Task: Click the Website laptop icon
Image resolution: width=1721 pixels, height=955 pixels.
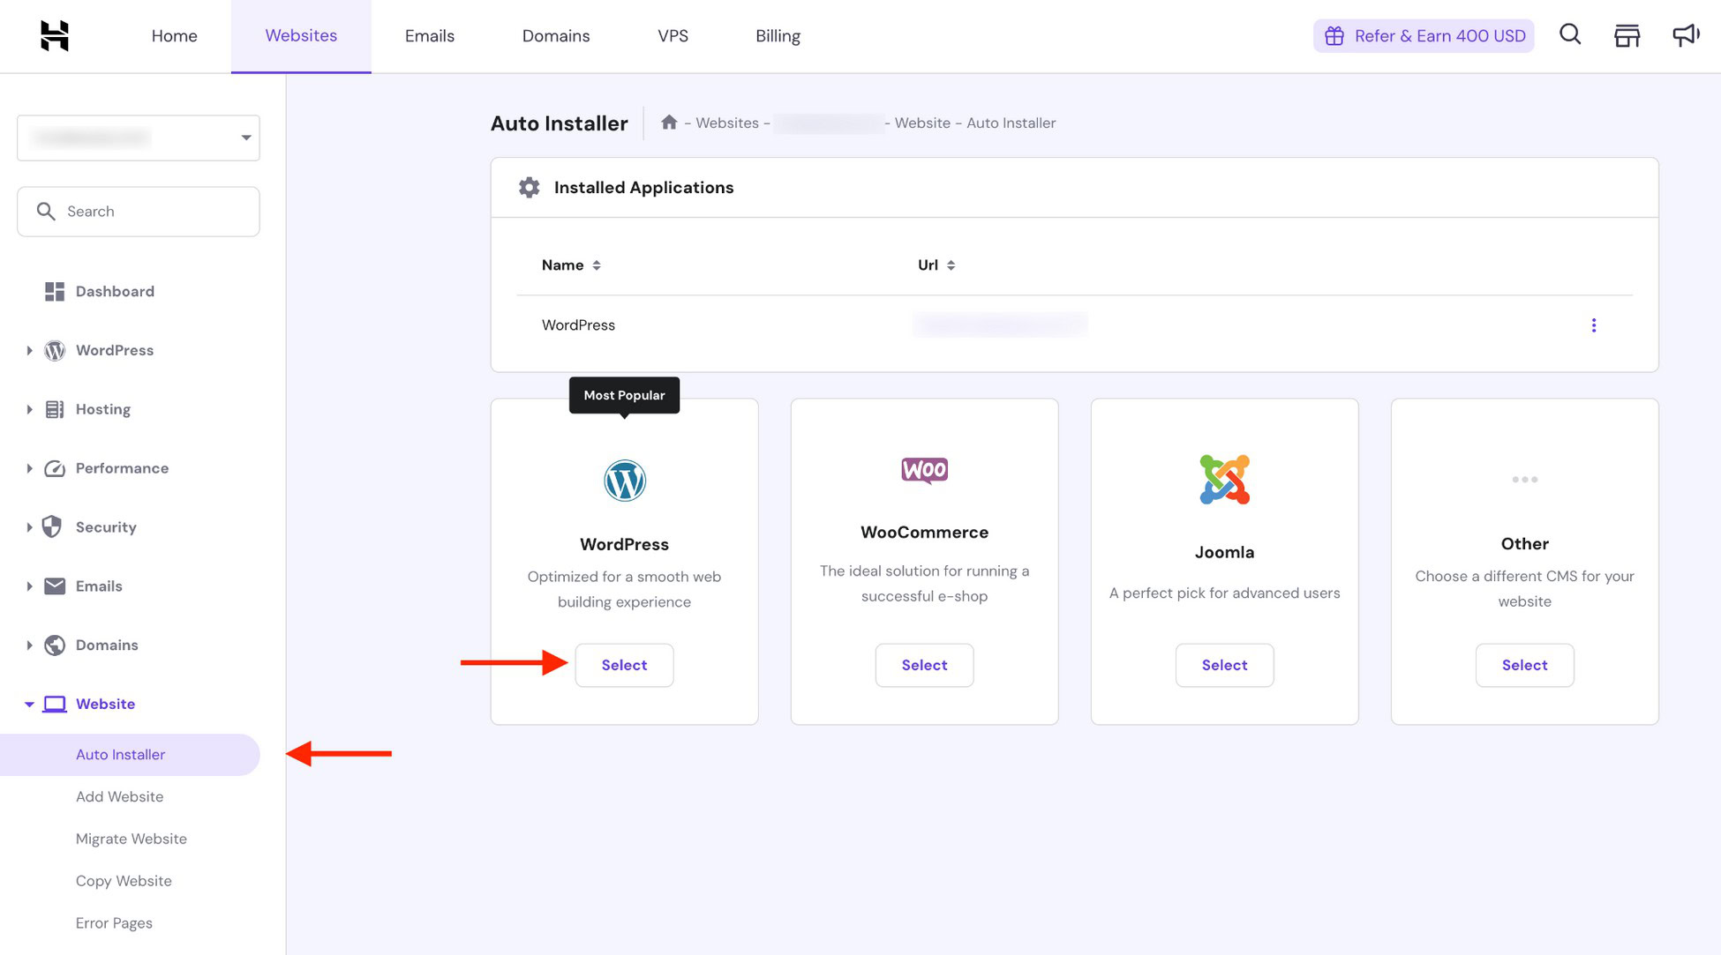Action: click(x=55, y=704)
